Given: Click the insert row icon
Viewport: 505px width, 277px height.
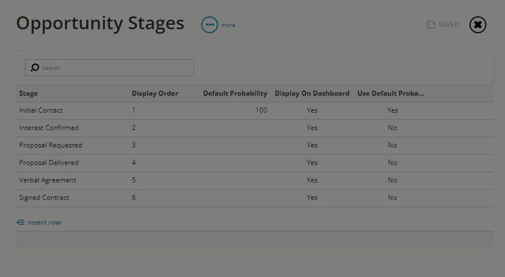Looking at the screenshot, I should pos(21,222).
